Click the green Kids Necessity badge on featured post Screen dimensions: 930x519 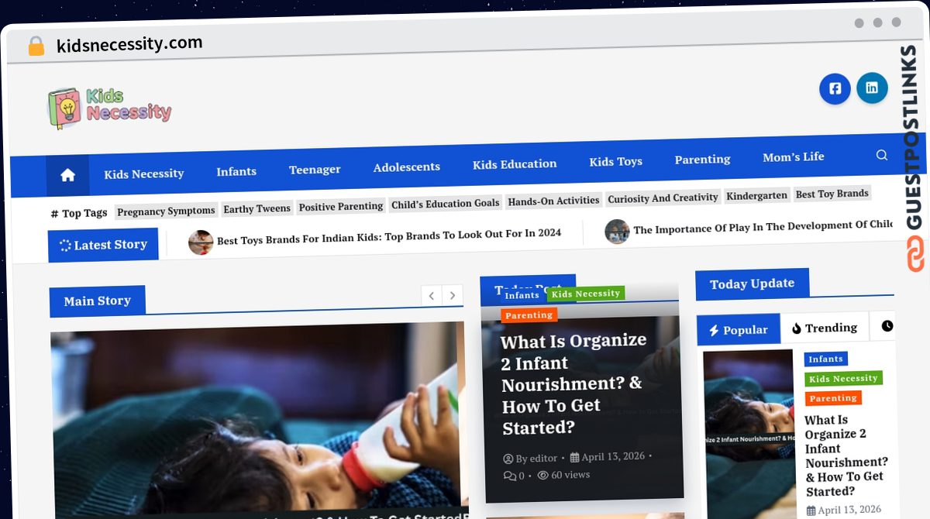(x=586, y=294)
